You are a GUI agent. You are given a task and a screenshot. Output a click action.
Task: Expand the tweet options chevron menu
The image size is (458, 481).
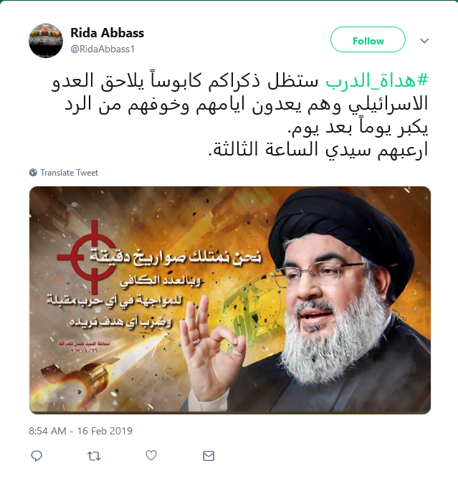pos(424,41)
